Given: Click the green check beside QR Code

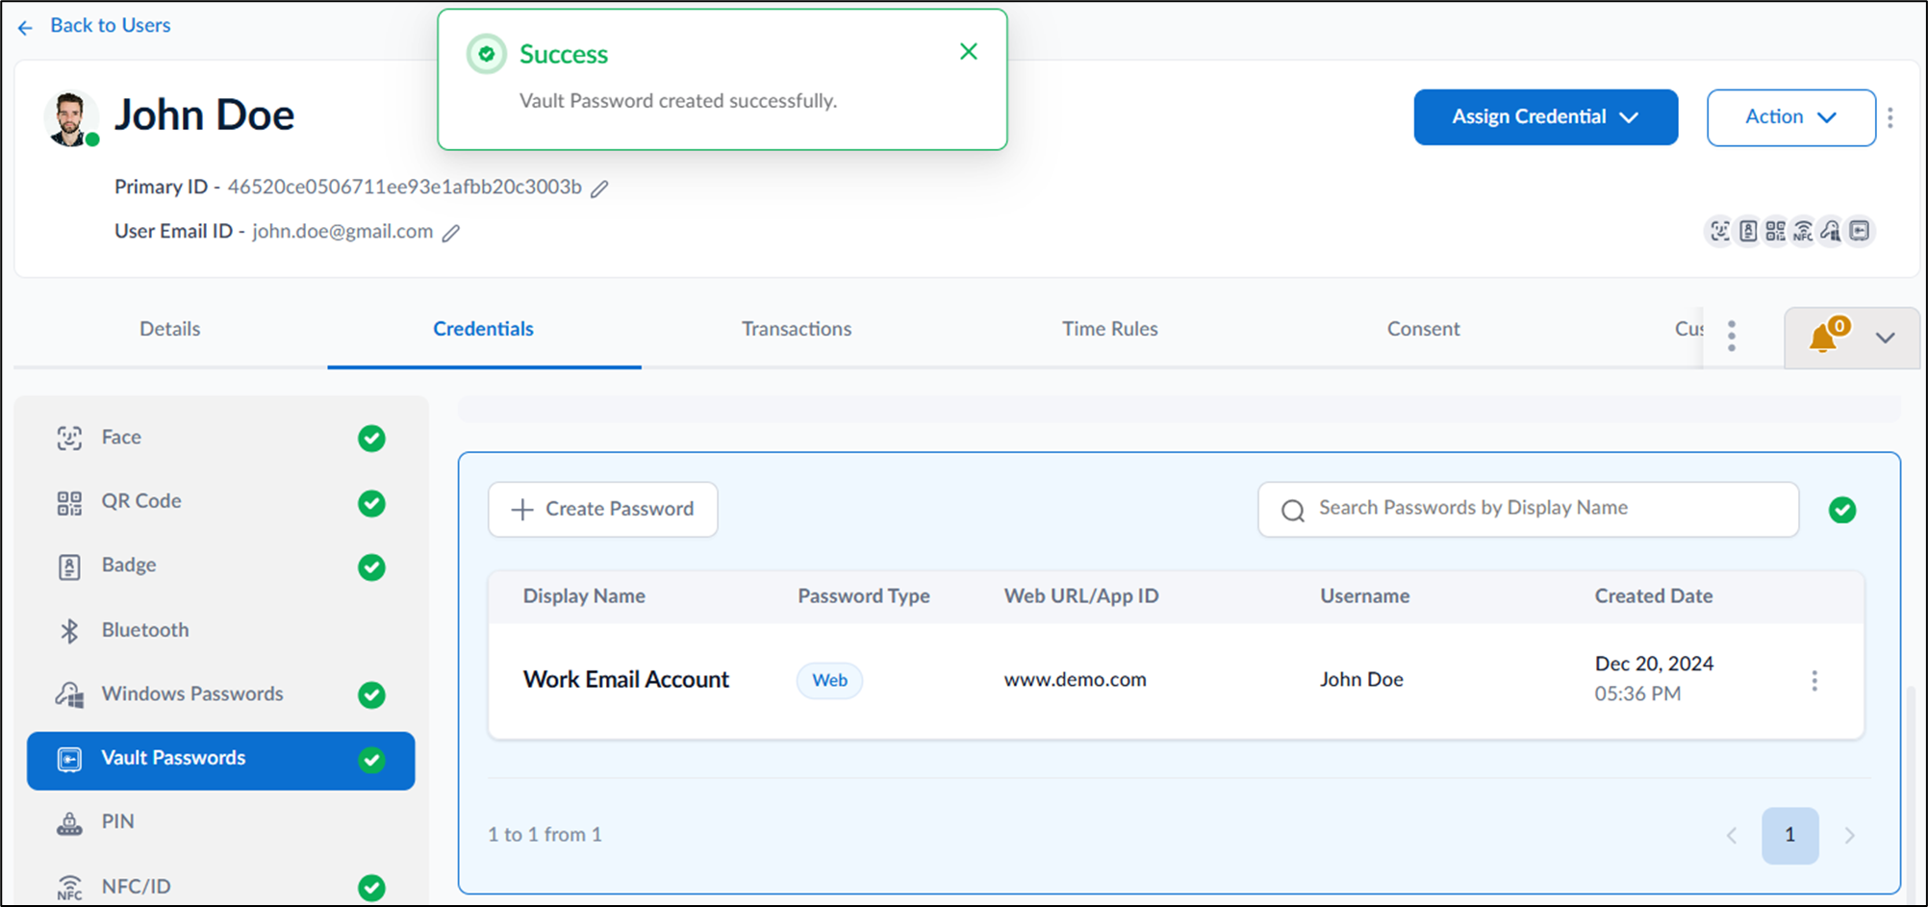Looking at the screenshot, I should (x=371, y=503).
